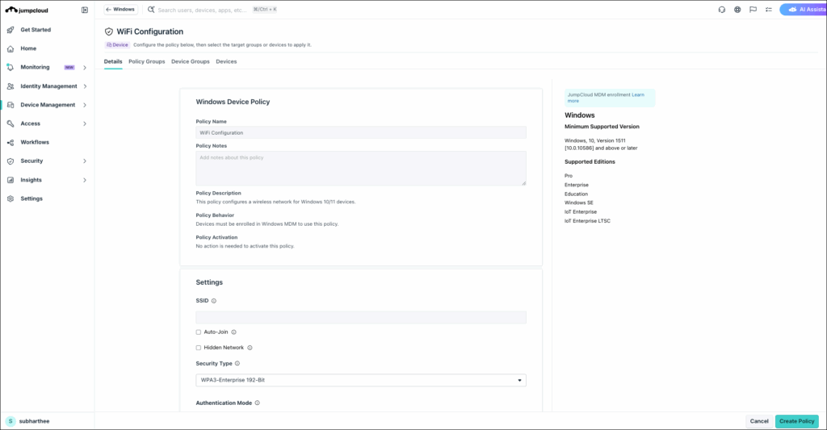This screenshot has height=430, width=827.
Task: Click the purple Device tag
Action: [x=118, y=45]
